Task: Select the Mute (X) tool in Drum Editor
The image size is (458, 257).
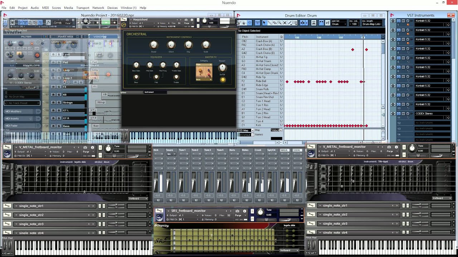Action: [285, 23]
